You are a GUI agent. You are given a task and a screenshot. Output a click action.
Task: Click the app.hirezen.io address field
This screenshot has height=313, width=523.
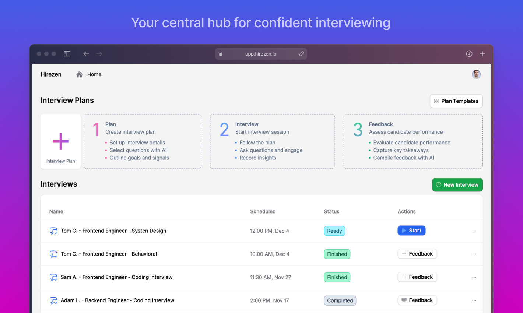click(261, 54)
